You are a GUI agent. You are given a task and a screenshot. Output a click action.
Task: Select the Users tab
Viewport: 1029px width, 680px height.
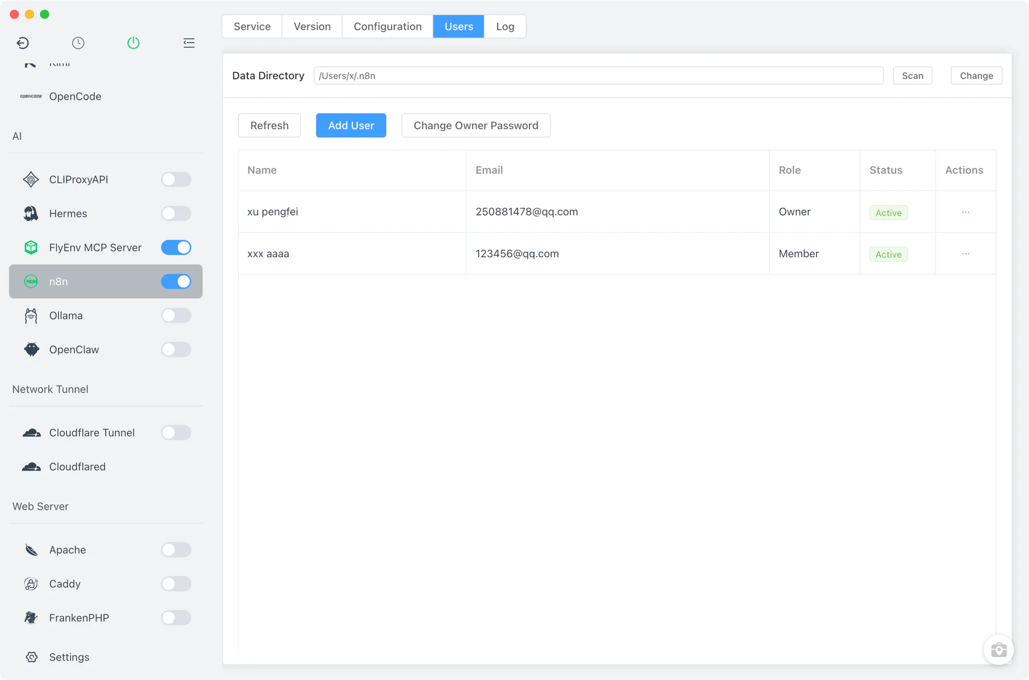[x=459, y=26]
